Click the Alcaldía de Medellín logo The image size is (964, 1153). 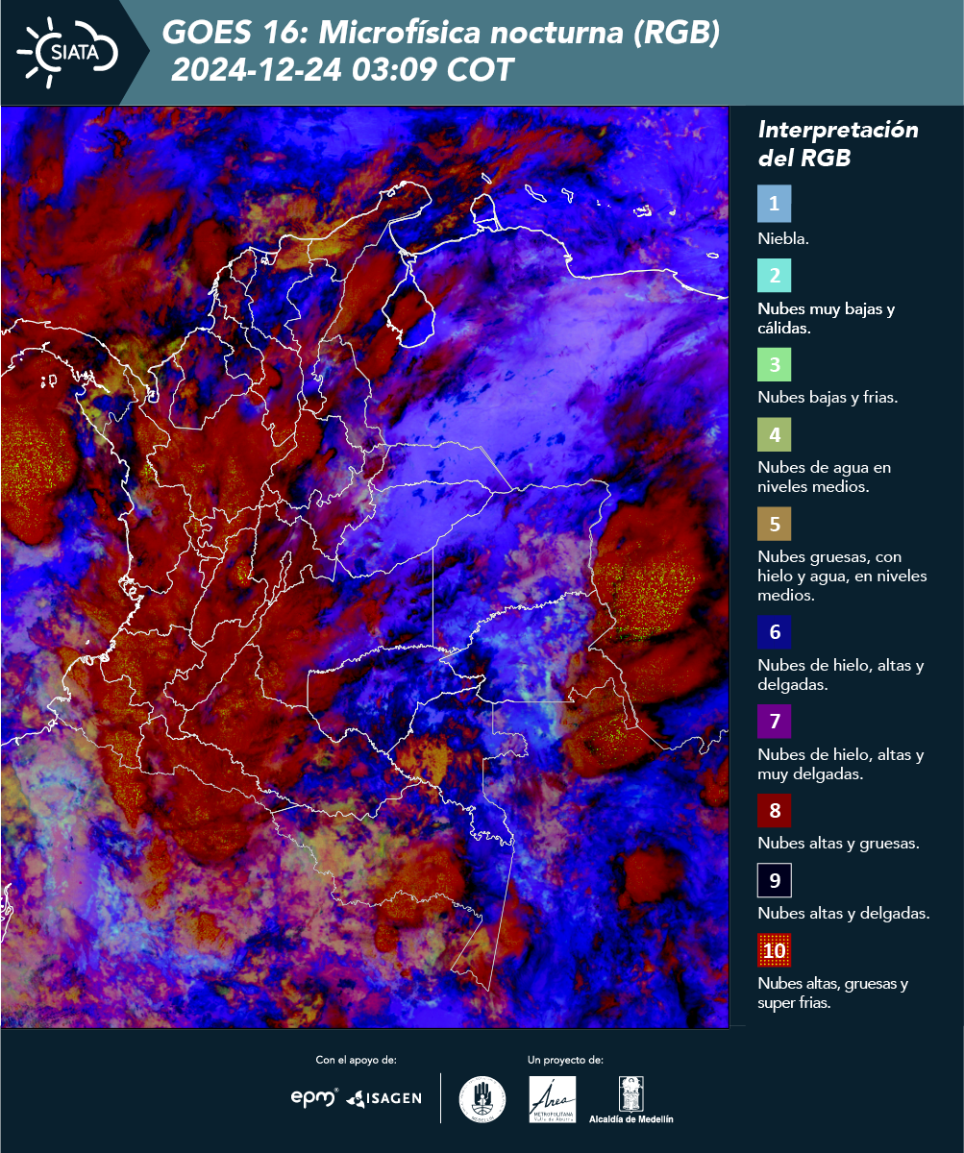coord(631,1099)
